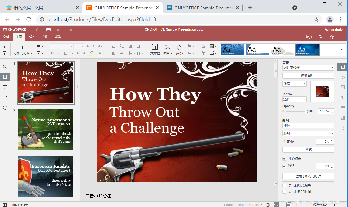Open table settings in right sidebar
This screenshot has width=348, height=207.
coord(342,108)
